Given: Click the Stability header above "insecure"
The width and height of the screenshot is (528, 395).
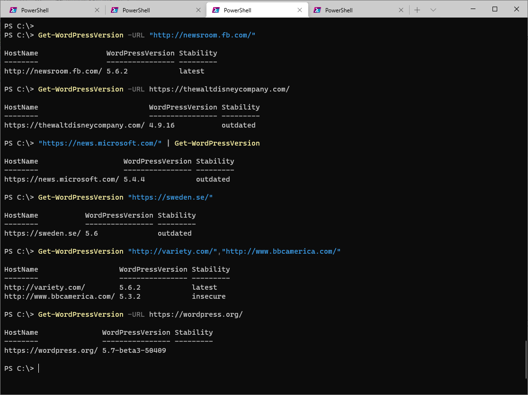Looking at the screenshot, I should pyautogui.click(x=211, y=269).
